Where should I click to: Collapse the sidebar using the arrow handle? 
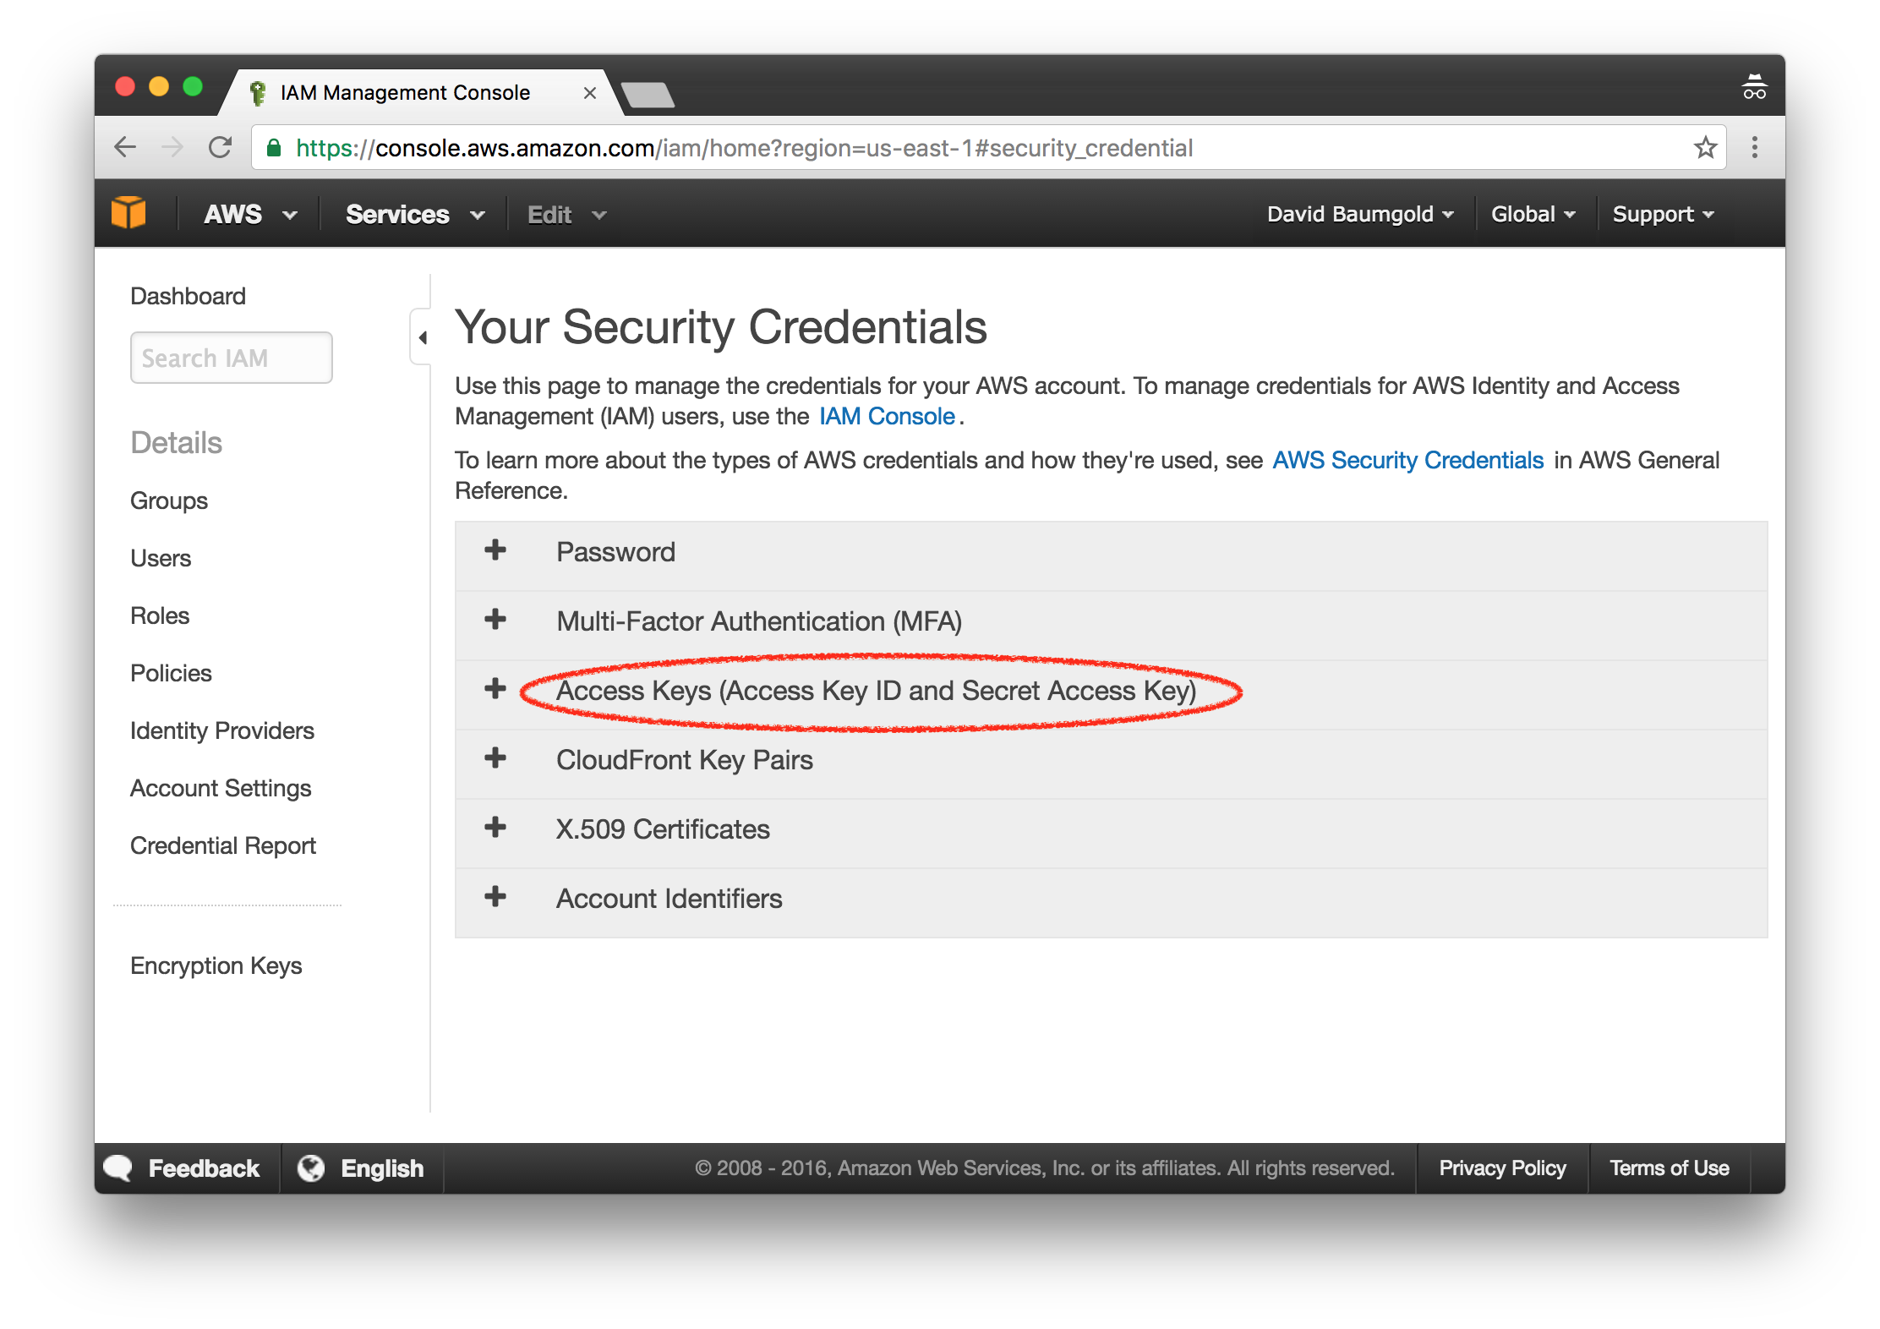click(x=422, y=337)
